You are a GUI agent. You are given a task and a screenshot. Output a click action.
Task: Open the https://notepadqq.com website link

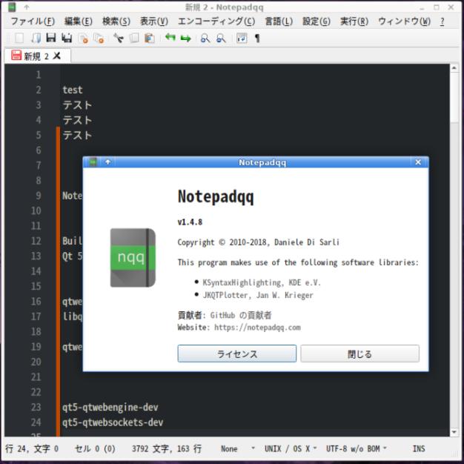pyautogui.click(x=257, y=328)
